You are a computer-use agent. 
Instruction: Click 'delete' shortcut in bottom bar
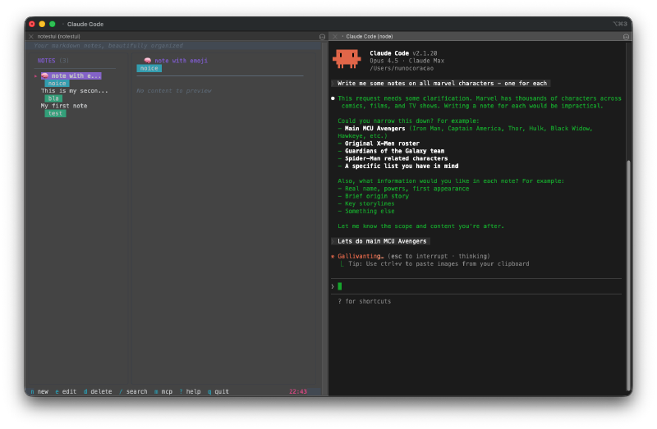[x=98, y=392]
